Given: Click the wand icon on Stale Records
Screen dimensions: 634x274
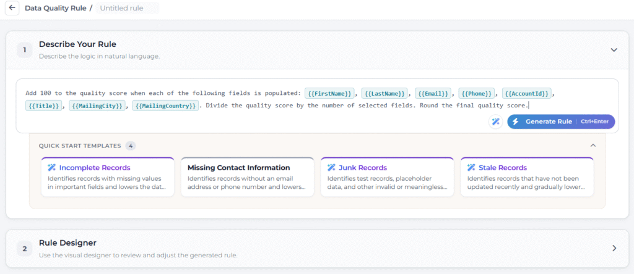Looking at the screenshot, I should (x=471, y=168).
